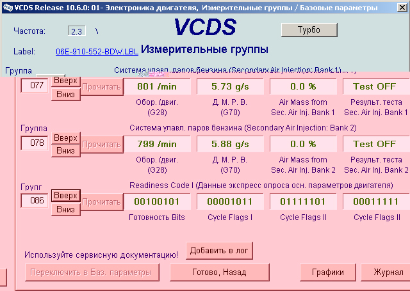This screenshot has height=291, width=410.
Task: Click the frequency value 2.3
Action: coord(77,31)
